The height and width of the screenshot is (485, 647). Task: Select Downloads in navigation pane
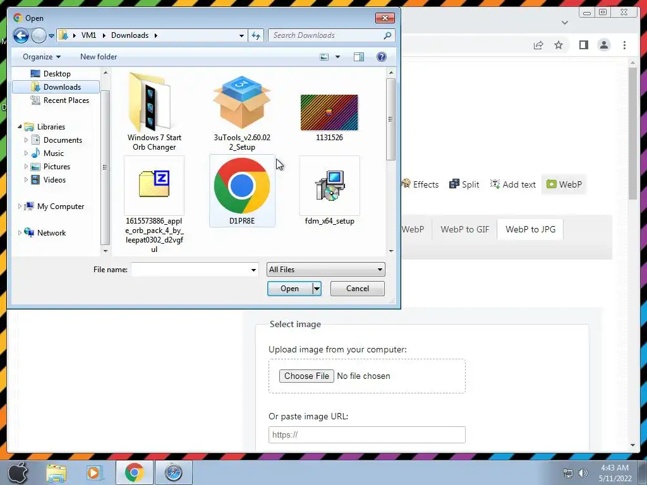(x=56, y=87)
